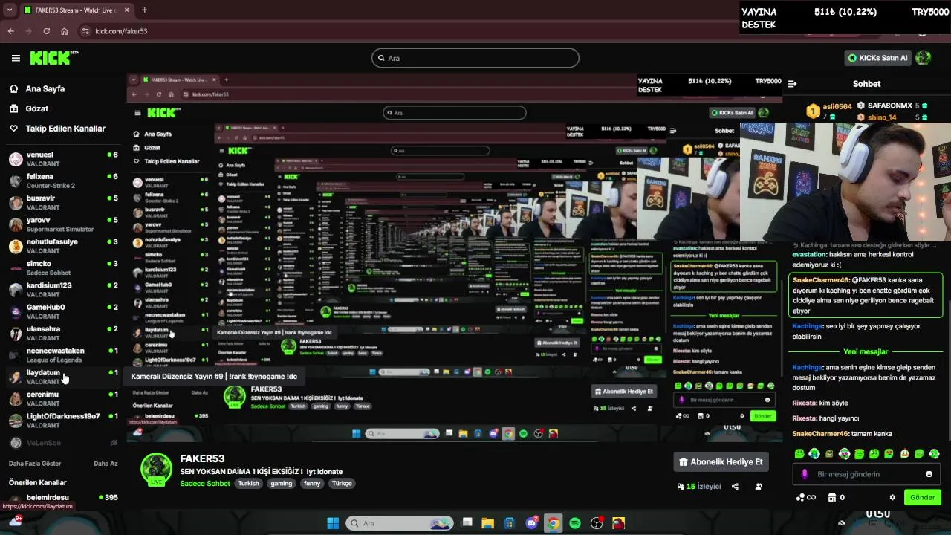This screenshot has height=535, width=951.
Task: Click Daha Fazla Göster
Action: coord(35,464)
